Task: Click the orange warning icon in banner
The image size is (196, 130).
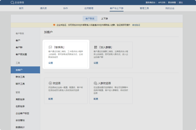Action: 54,25
